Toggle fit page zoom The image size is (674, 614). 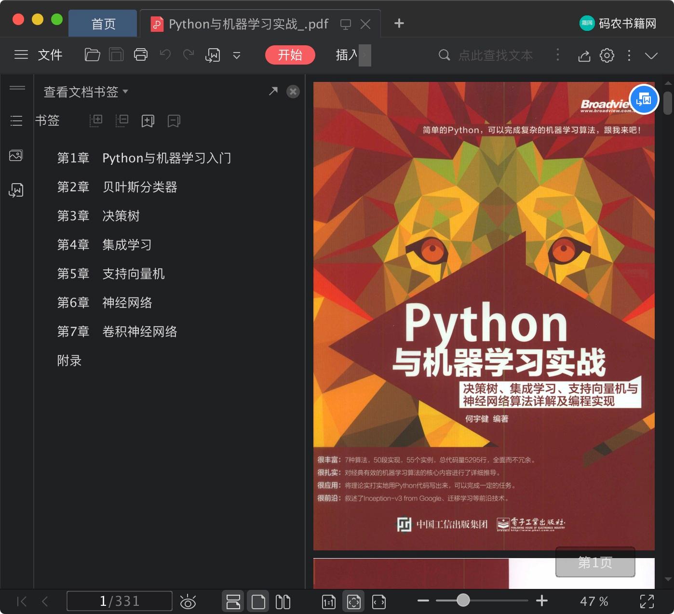(354, 601)
